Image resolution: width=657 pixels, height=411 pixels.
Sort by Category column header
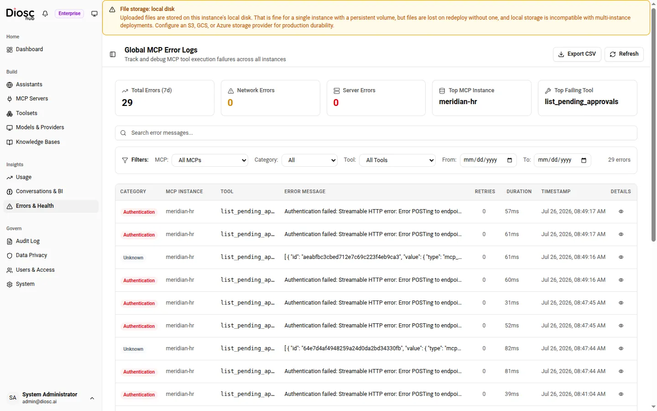[x=133, y=192]
